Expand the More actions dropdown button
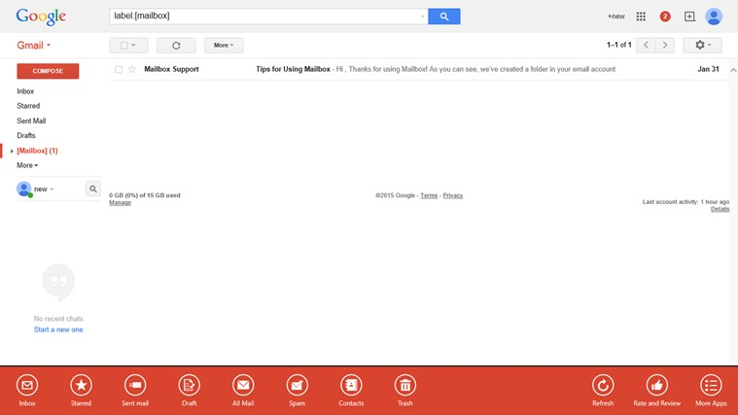The width and height of the screenshot is (738, 415). pyautogui.click(x=224, y=46)
